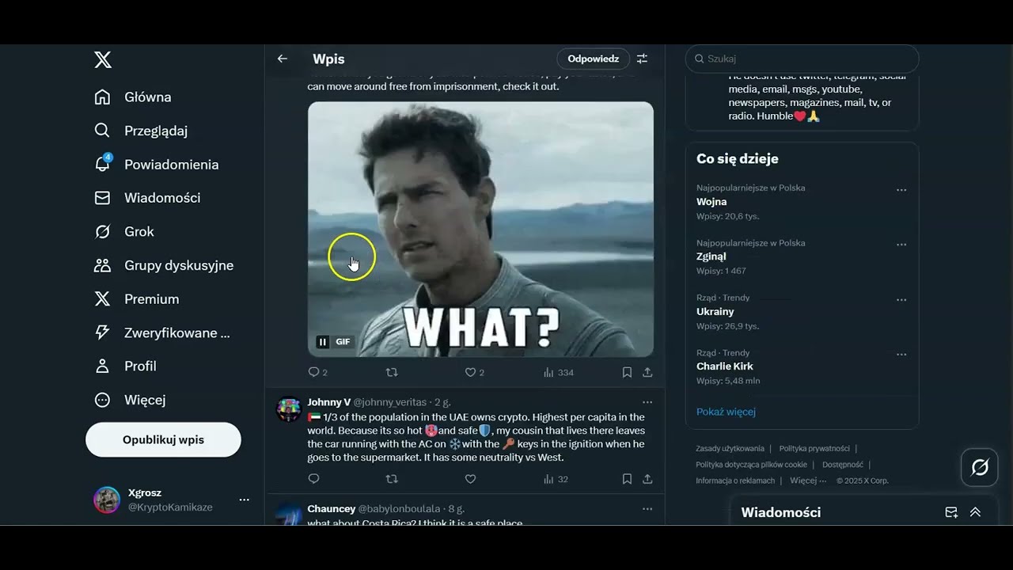The width and height of the screenshot is (1013, 570).
Task: Open Polityka dotycząca plików cookie link
Action: coord(751,465)
